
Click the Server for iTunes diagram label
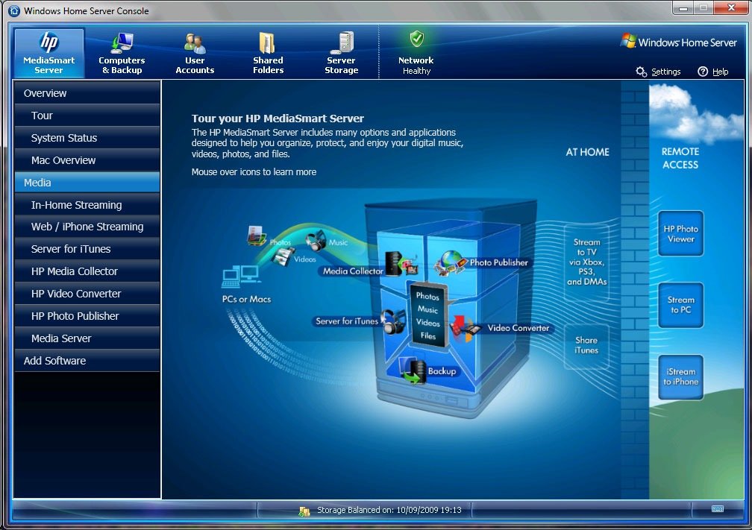point(347,321)
